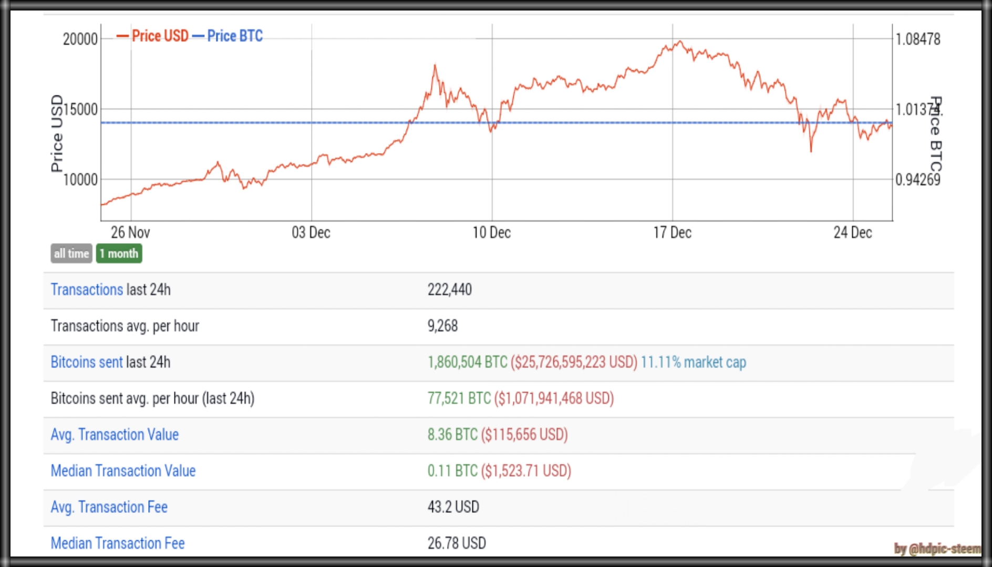992x567 pixels.
Task: Switch chart to all time range
Action: click(x=71, y=254)
